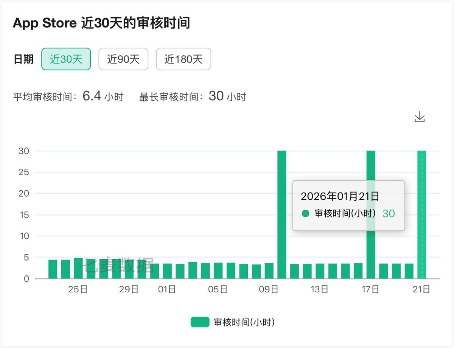Click the tooltip value 30
This screenshot has width=454, height=348.
coord(389,214)
